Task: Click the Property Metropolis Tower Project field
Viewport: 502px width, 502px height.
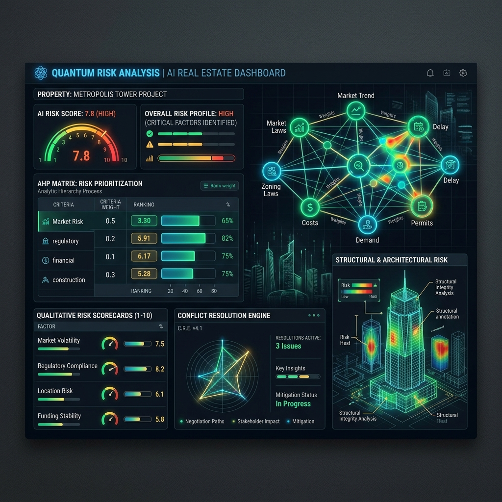Action: click(x=139, y=94)
